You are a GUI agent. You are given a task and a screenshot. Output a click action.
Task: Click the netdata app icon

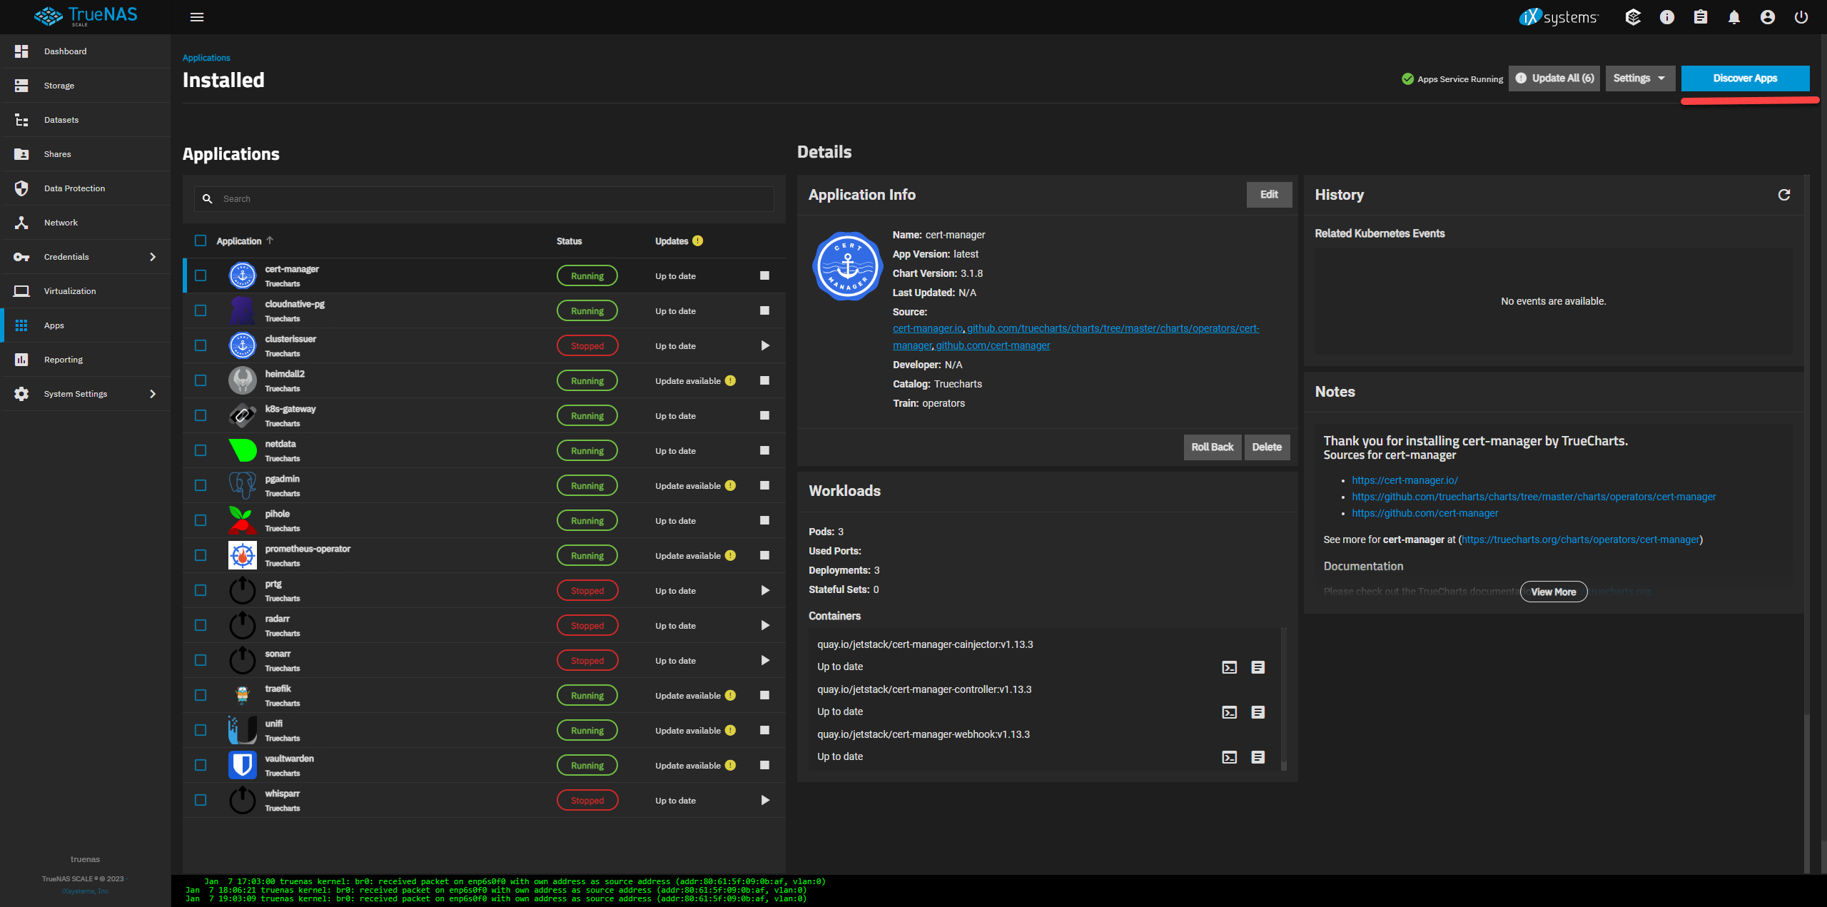[243, 450]
